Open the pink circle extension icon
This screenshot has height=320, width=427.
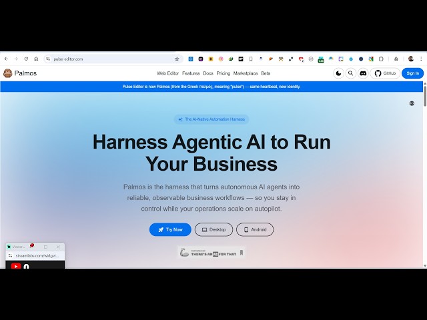pyautogui.click(x=221, y=59)
